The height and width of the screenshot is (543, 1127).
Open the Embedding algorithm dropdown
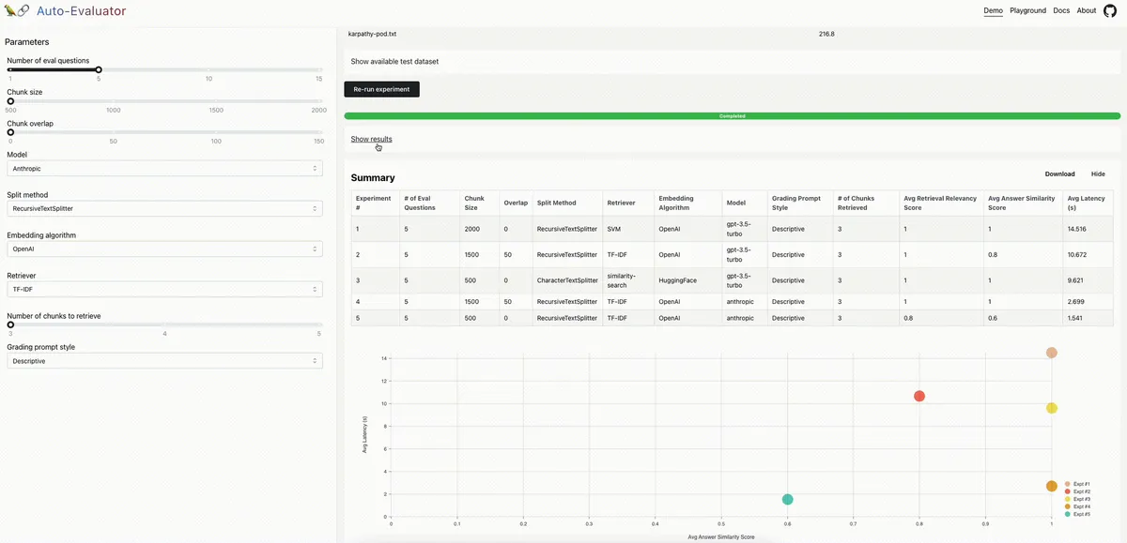[164, 249]
